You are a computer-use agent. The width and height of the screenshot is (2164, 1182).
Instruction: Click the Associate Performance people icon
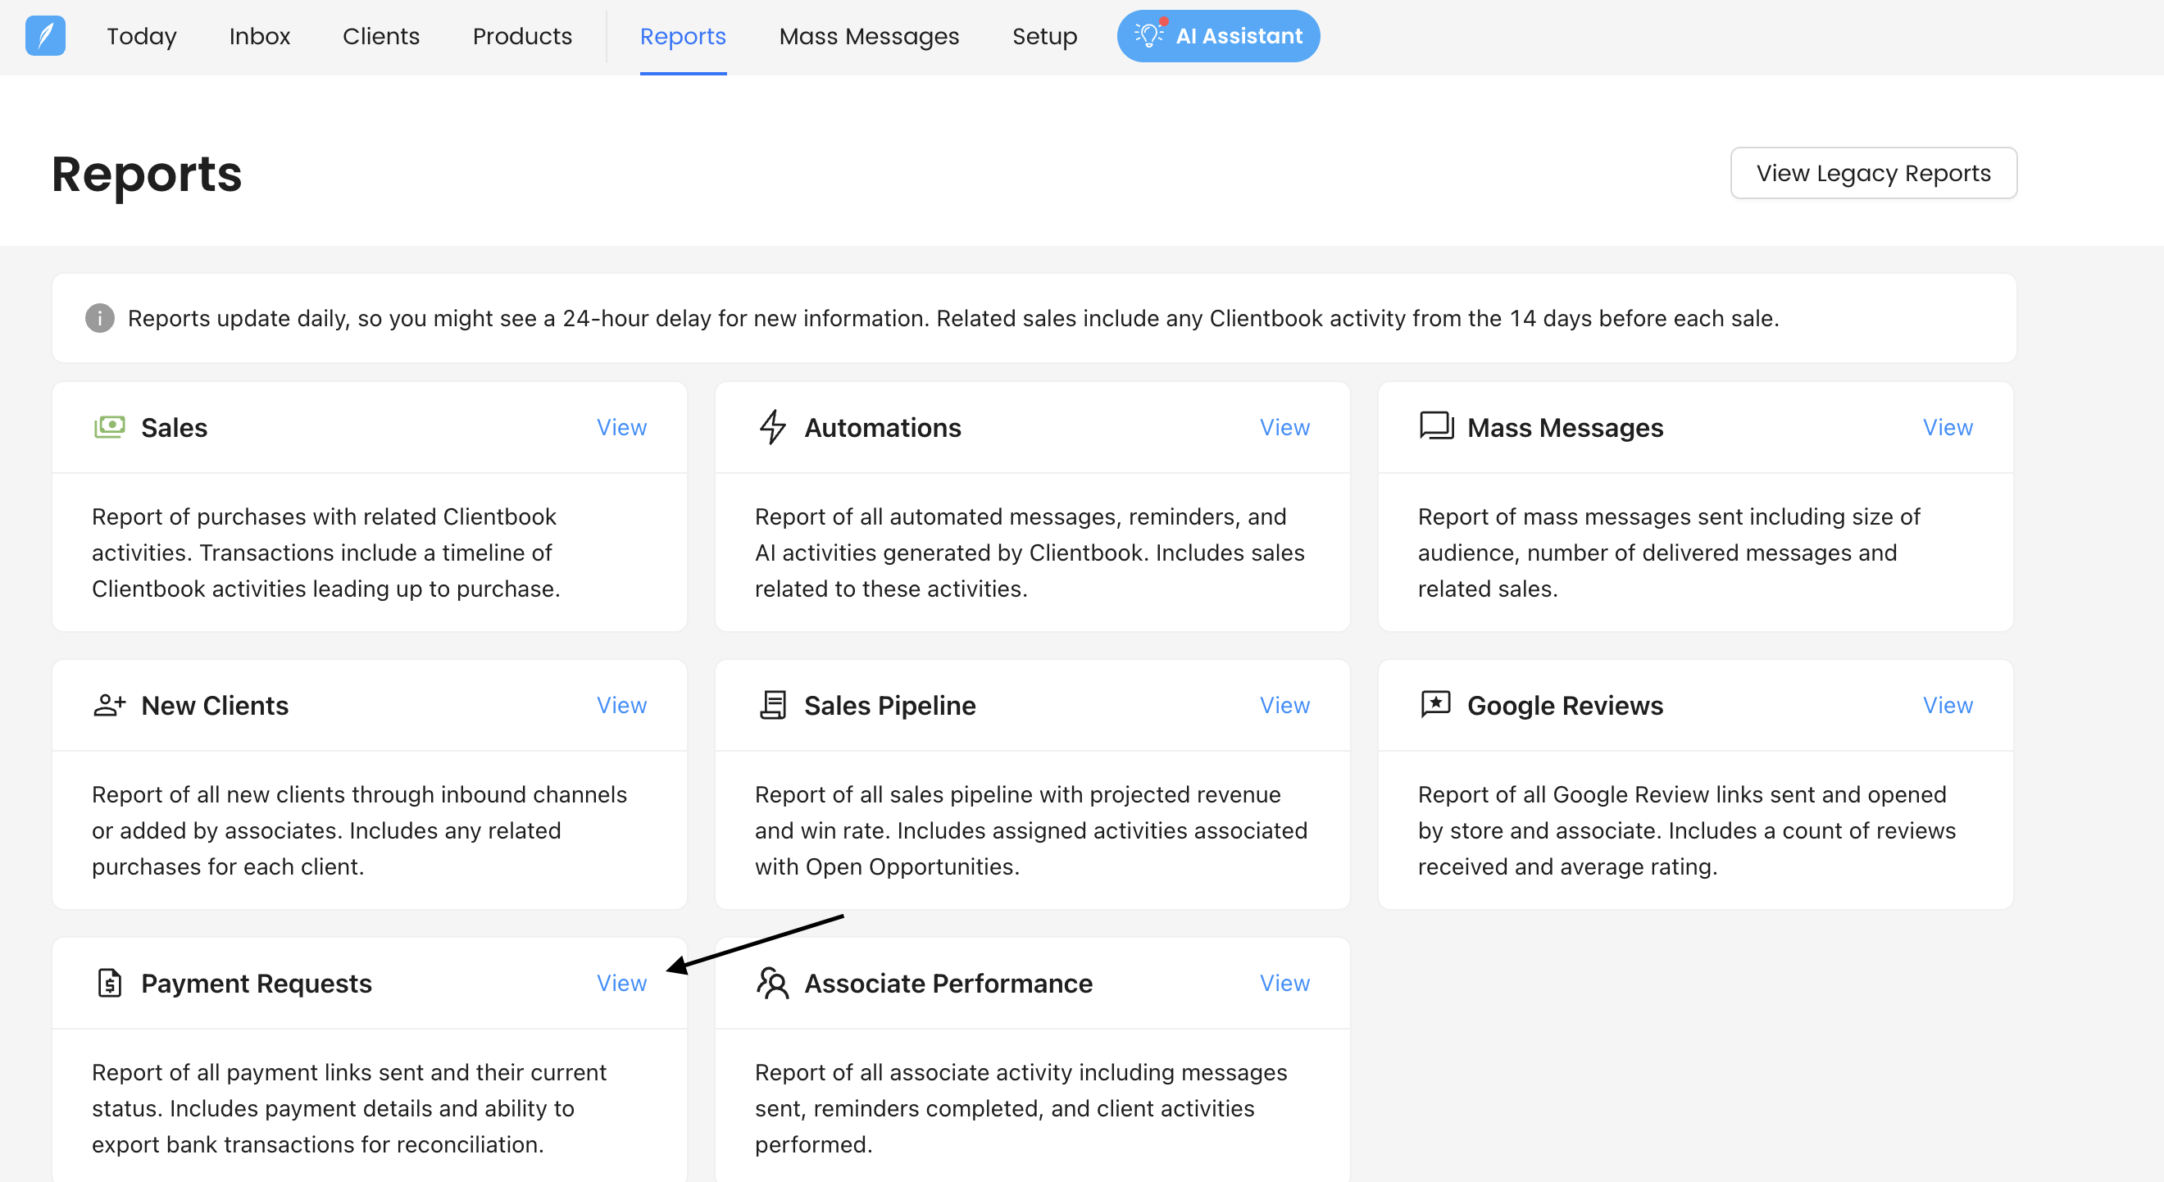tap(772, 982)
